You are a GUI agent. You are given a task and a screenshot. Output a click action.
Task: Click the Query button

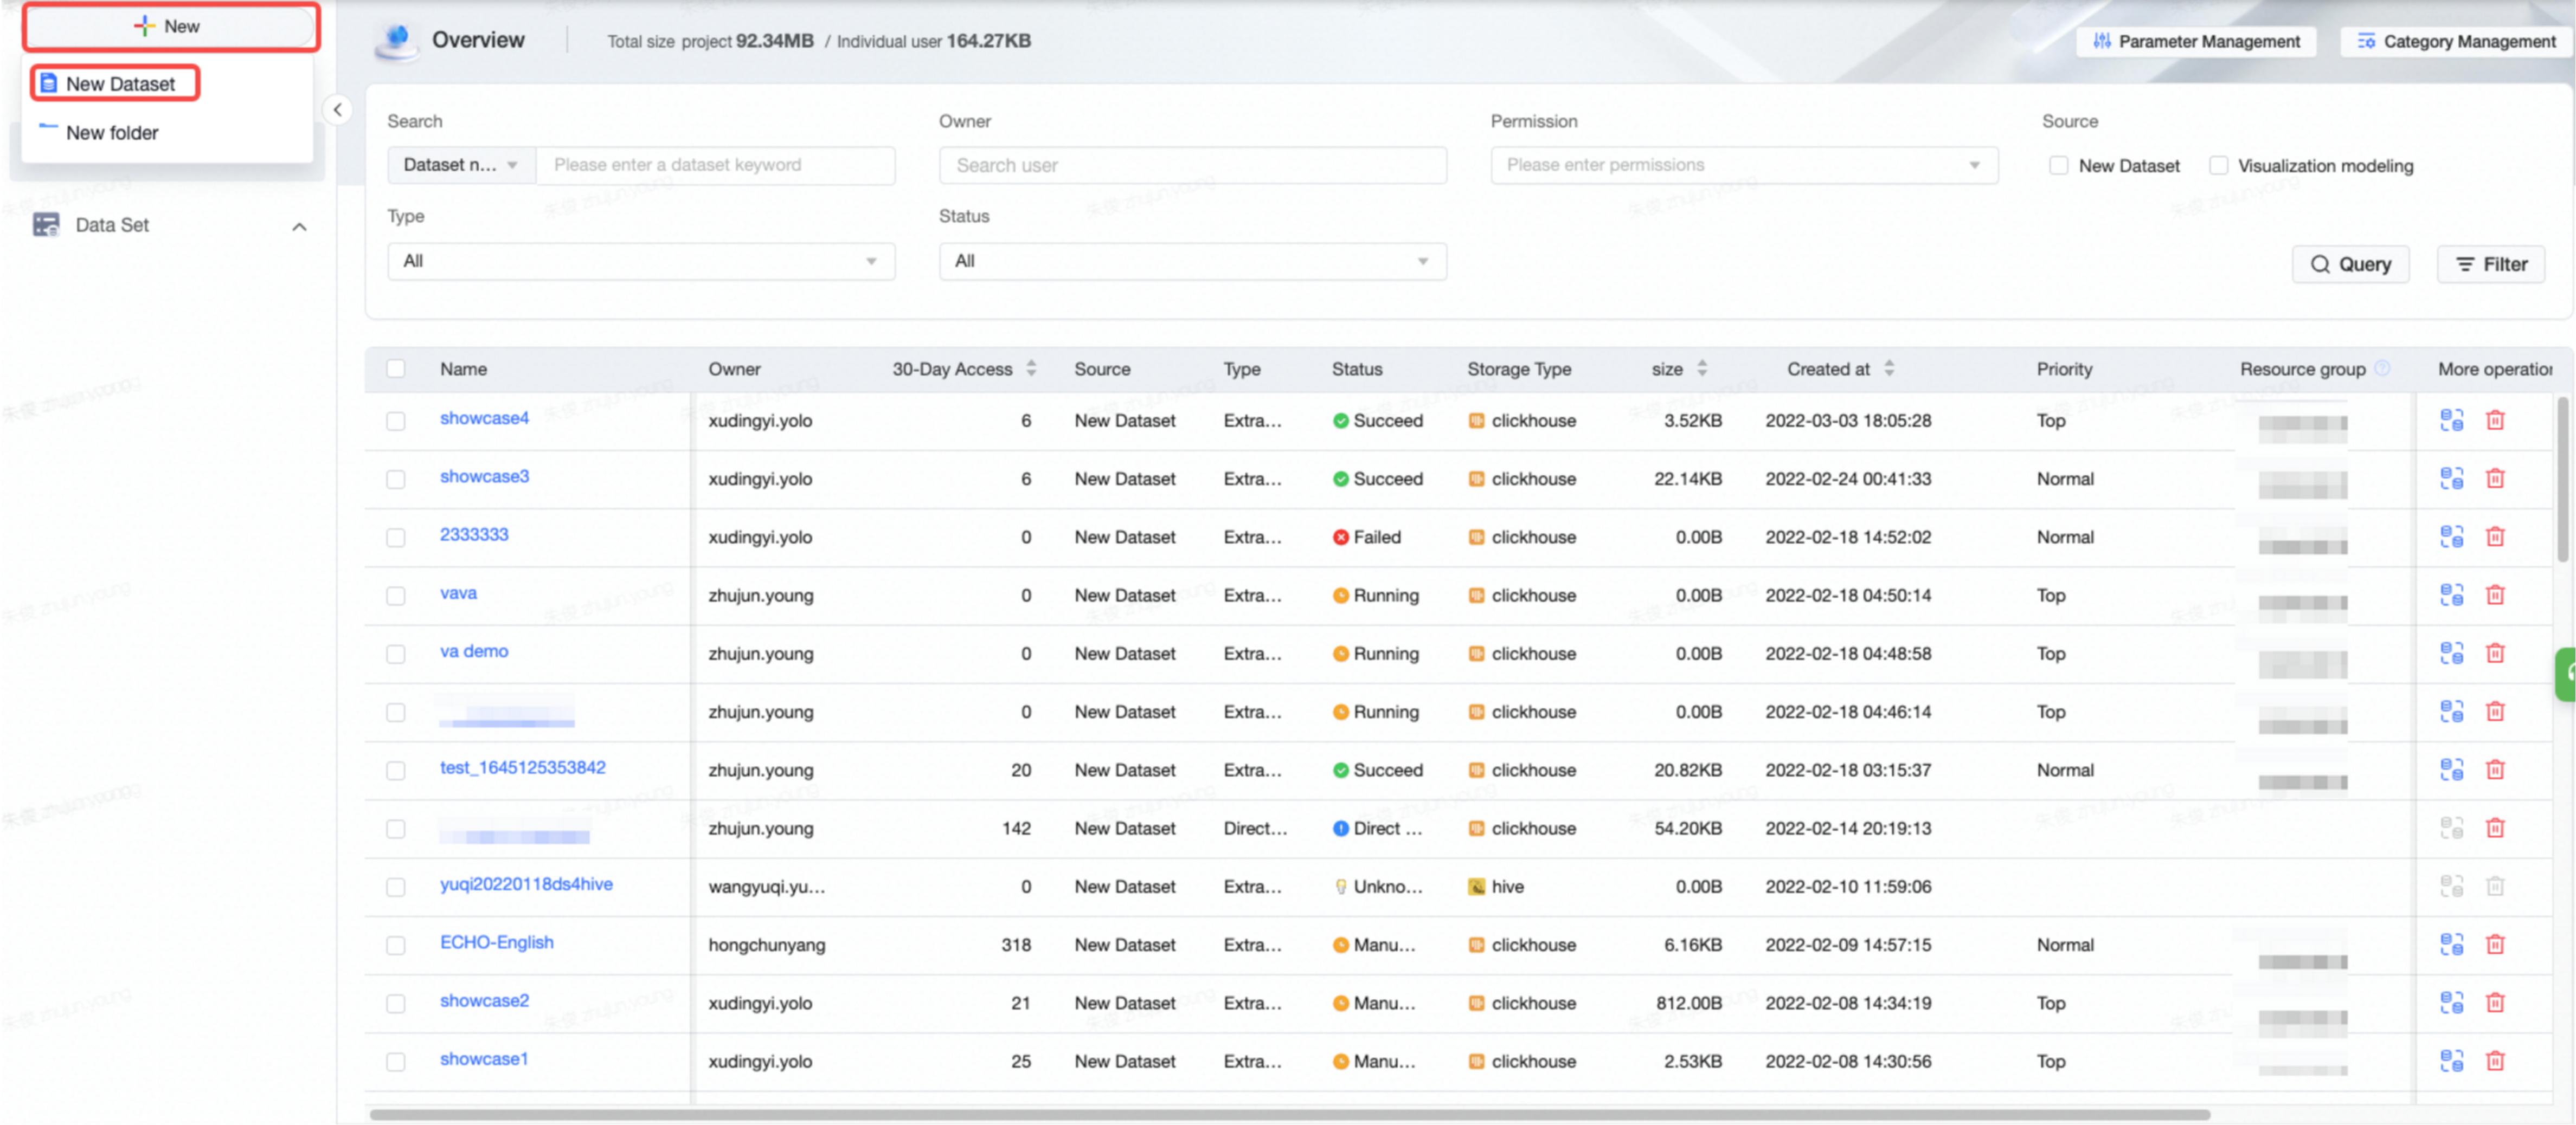tap(2350, 264)
